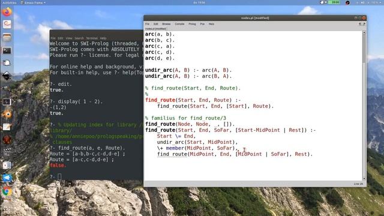Click editor scrollbar up arrow
This screenshot has height=216, width=384.
coord(364,32)
